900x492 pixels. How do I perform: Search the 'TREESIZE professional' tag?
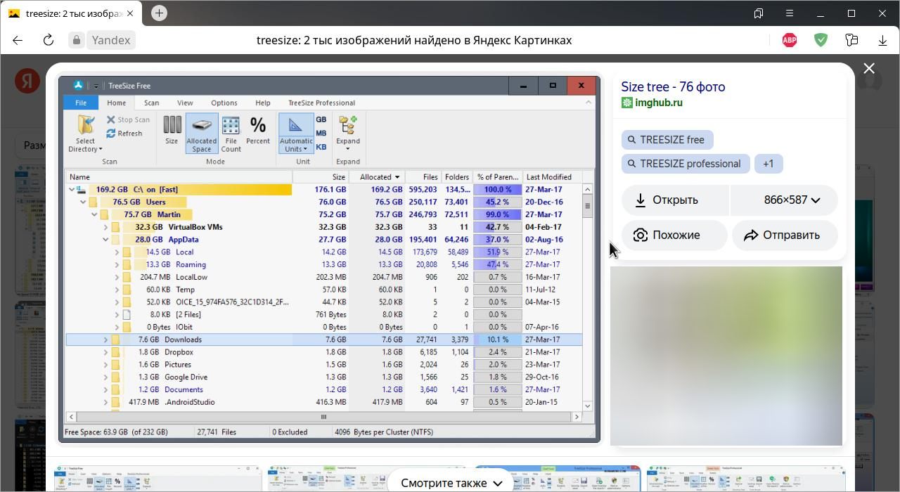tap(686, 164)
